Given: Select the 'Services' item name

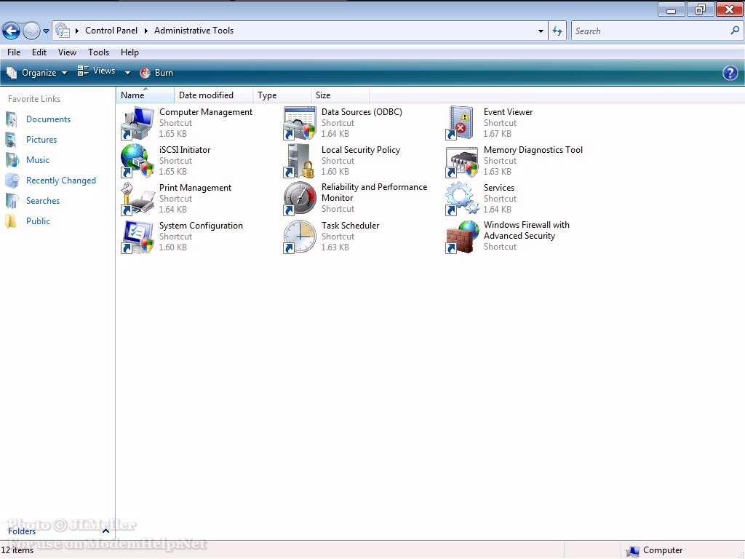Looking at the screenshot, I should click(x=499, y=188).
